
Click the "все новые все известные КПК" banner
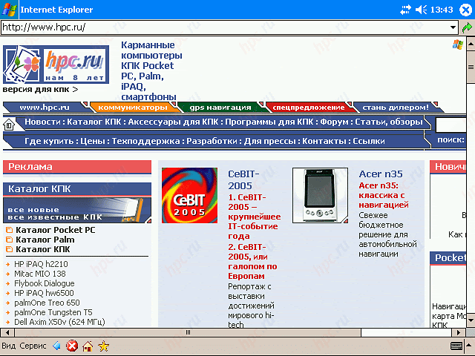(77, 211)
